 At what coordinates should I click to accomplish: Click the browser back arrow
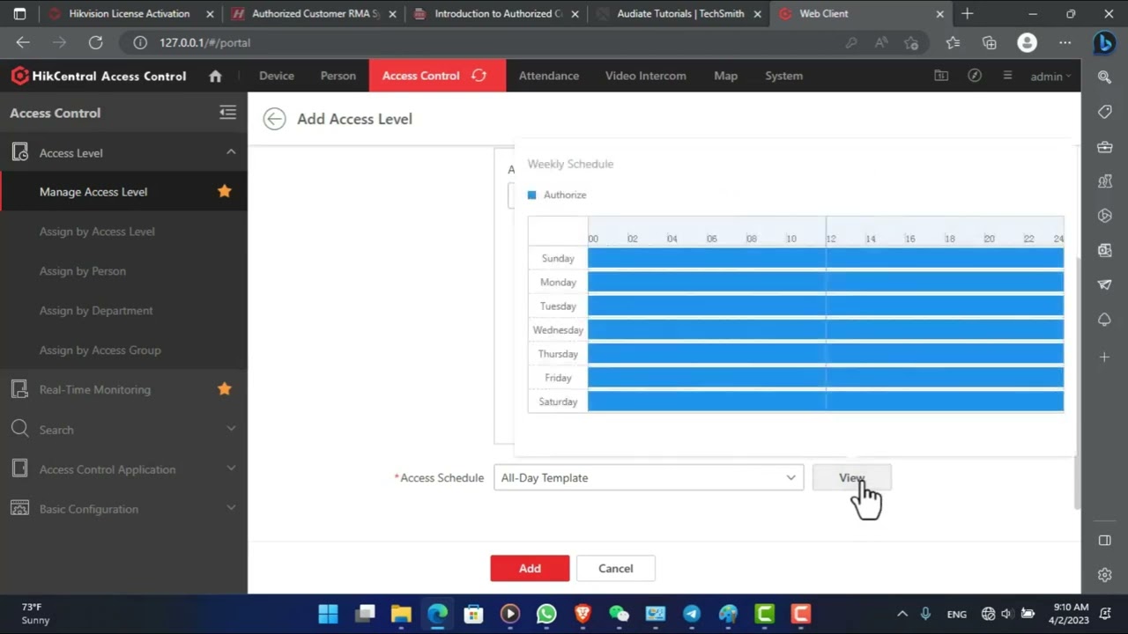coord(23,42)
